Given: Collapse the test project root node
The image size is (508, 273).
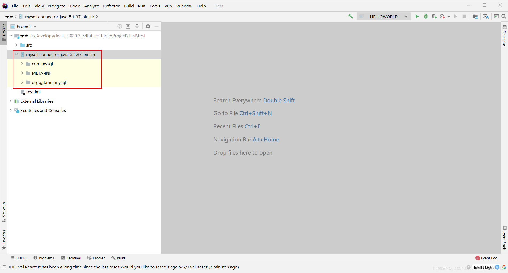Looking at the screenshot, I should click(11, 36).
